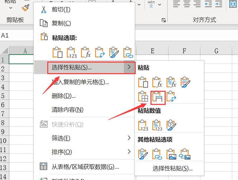The width and height of the screenshot is (238, 180).
Task: Select row 5 header
Action: (4, 96)
